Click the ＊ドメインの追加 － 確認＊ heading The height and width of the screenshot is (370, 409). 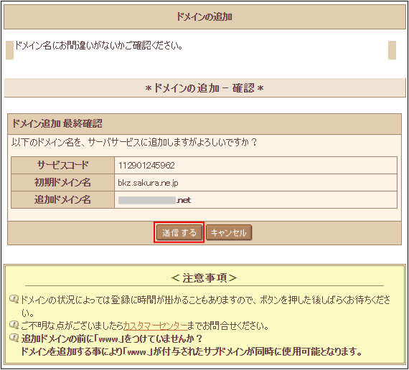pos(204,88)
